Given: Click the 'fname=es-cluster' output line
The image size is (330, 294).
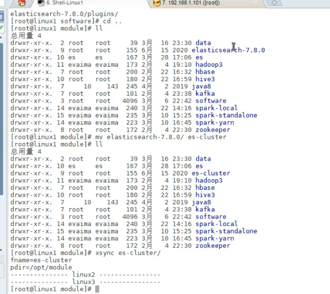Looking at the screenshot, I should pyautogui.click(x=41, y=260).
